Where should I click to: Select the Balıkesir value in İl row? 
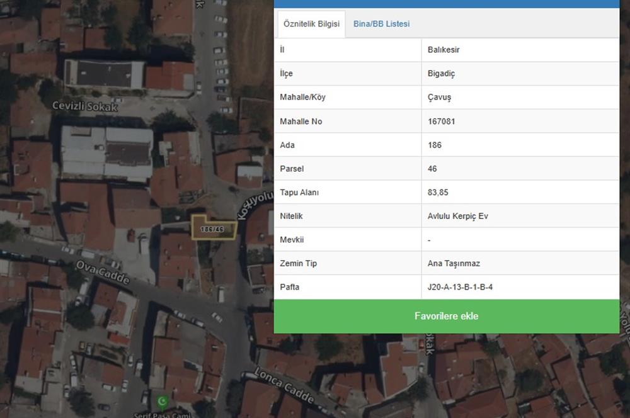[x=444, y=50]
